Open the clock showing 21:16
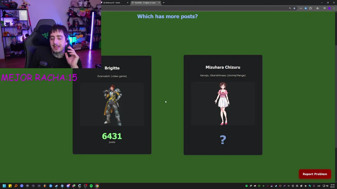 [x=333, y=186]
